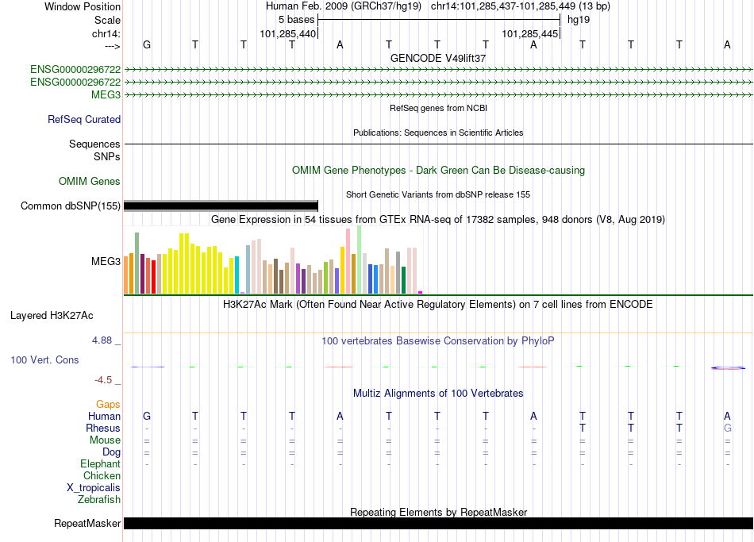Click the Layered H3K27Ac label

click(x=52, y=316)
